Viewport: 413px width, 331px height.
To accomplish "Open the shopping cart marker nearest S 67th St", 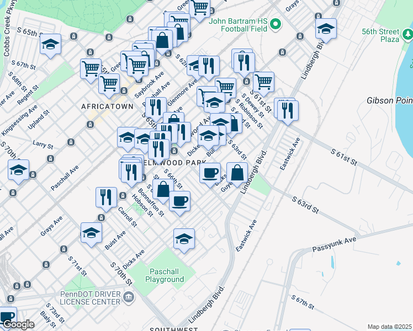I will [x=91, y=70].
